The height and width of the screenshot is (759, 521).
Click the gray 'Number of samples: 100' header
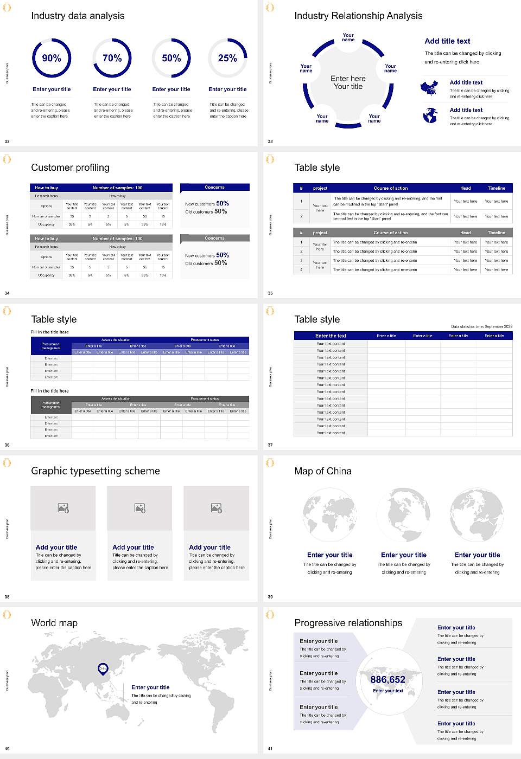pyautogui.click(x=117, y=239)
